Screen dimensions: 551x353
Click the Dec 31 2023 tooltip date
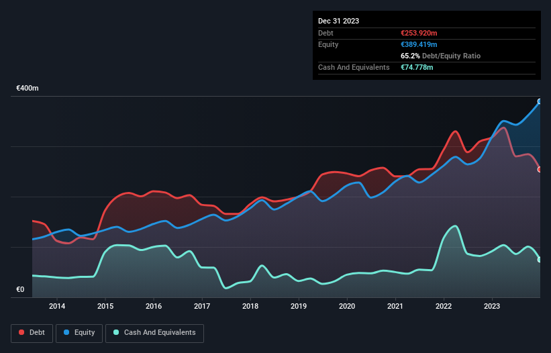(x=338, y=21)
